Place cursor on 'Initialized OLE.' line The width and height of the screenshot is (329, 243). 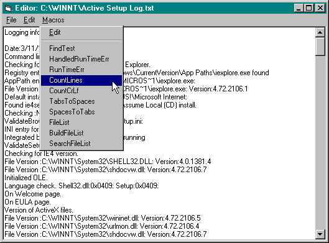coord(26,178)
